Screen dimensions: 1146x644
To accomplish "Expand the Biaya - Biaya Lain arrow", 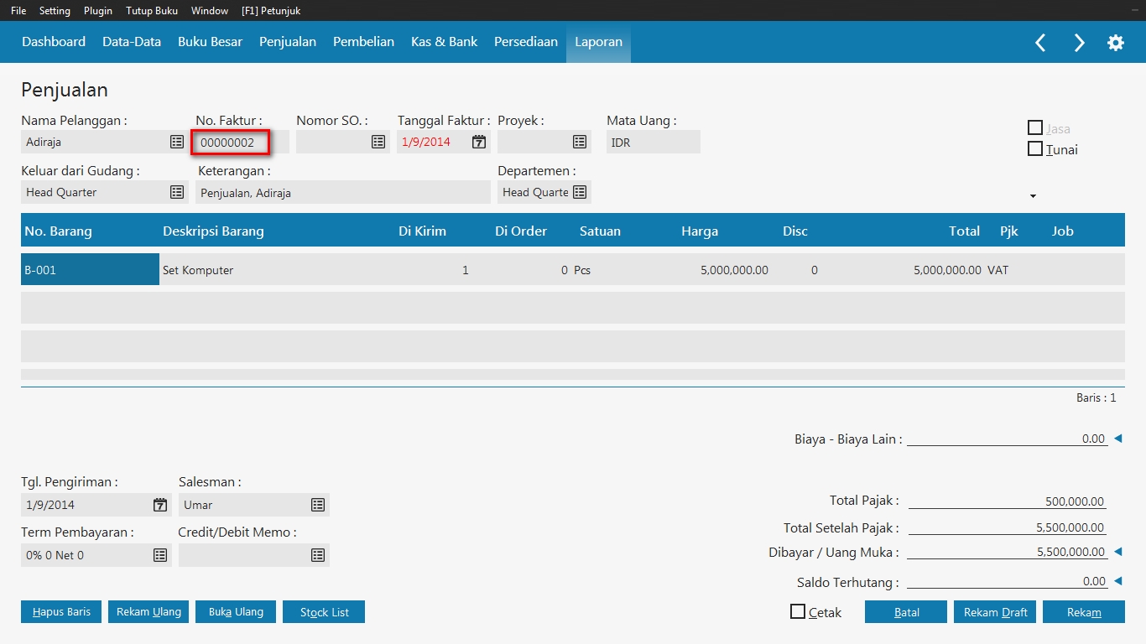I will (1117, 439).
